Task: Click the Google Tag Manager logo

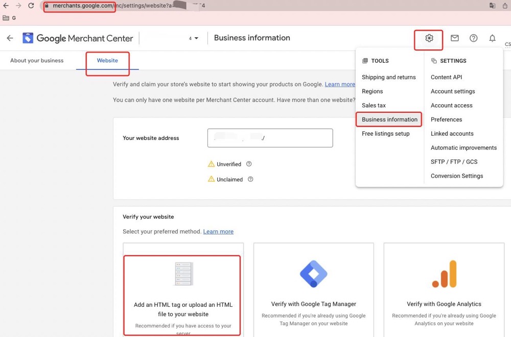Action: (x=314, y=274)
